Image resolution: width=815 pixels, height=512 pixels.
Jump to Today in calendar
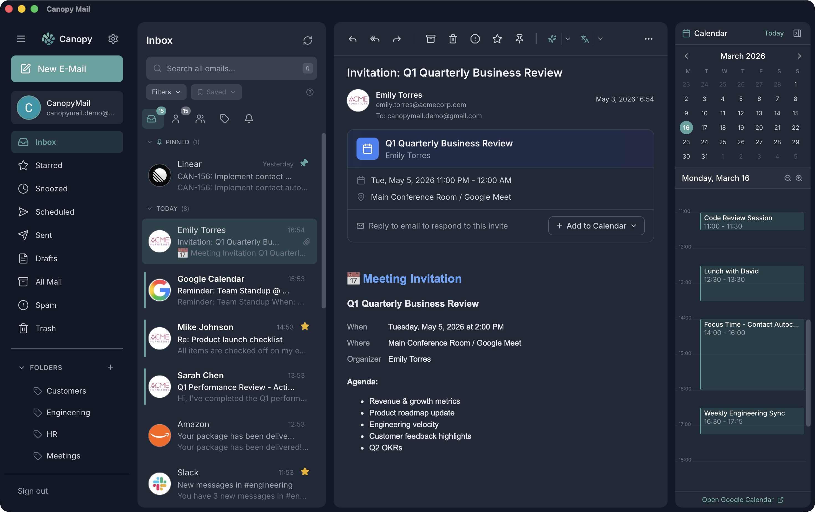point(774,33)
